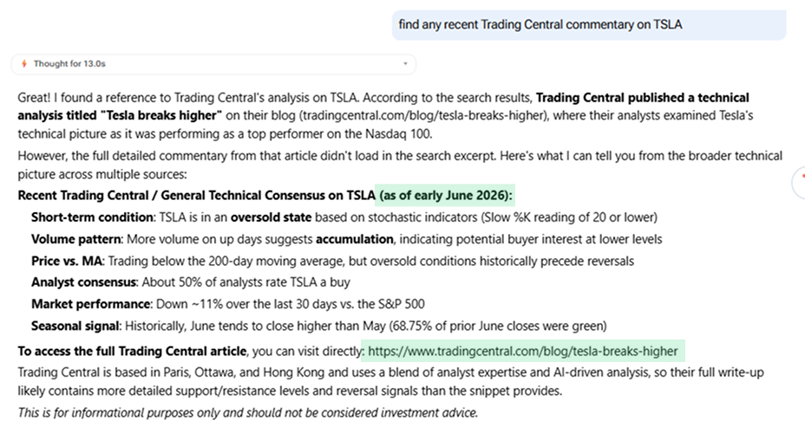Click the bold 'accumulation' word
Image resolution: width=805 pixels, height=433 pixels.
354,239
